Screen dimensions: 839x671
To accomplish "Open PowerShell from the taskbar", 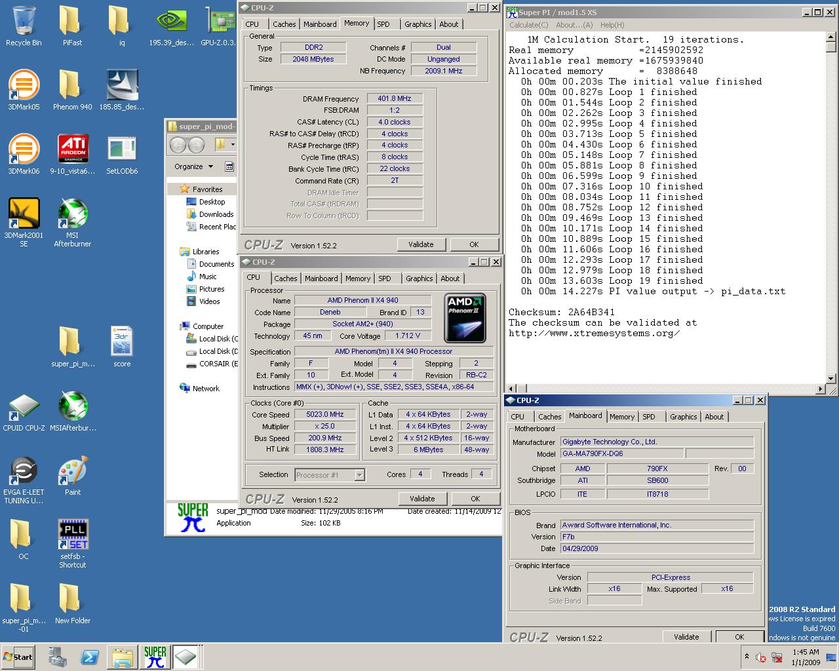I will point(90,657).
